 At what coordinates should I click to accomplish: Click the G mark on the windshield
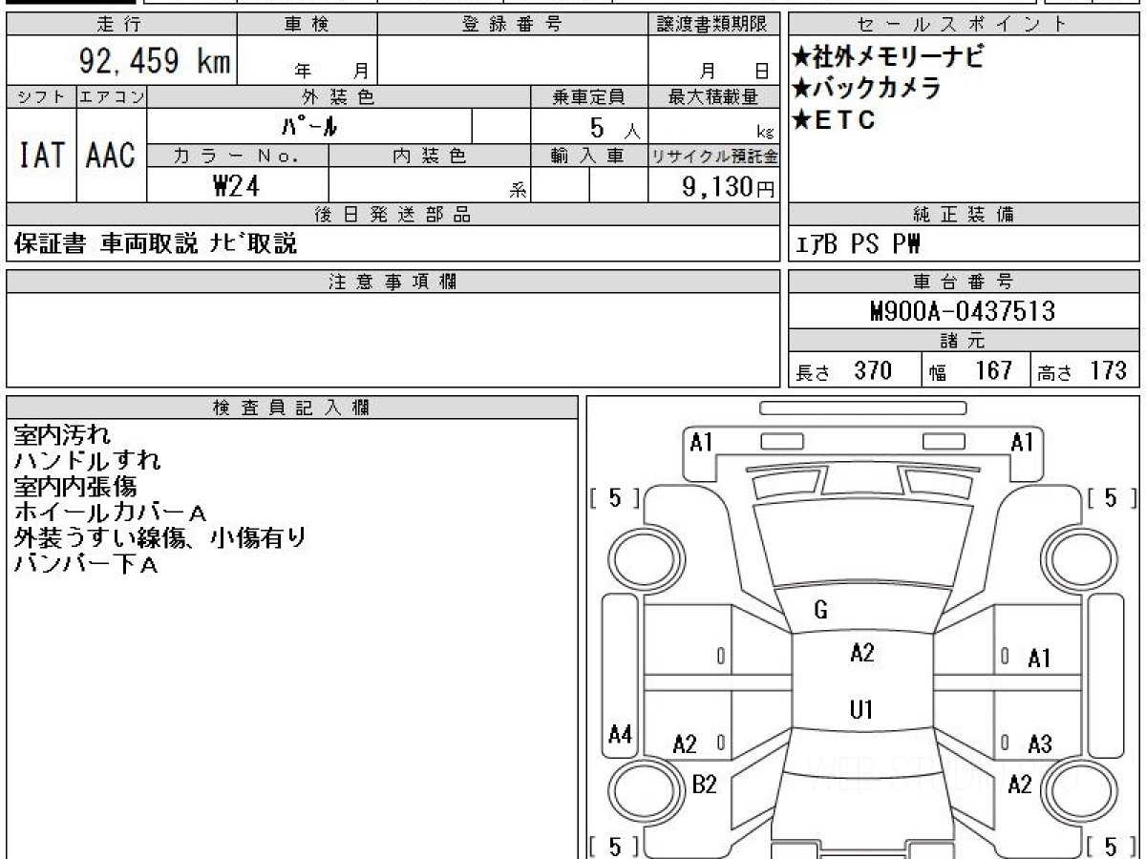(821, 611)
